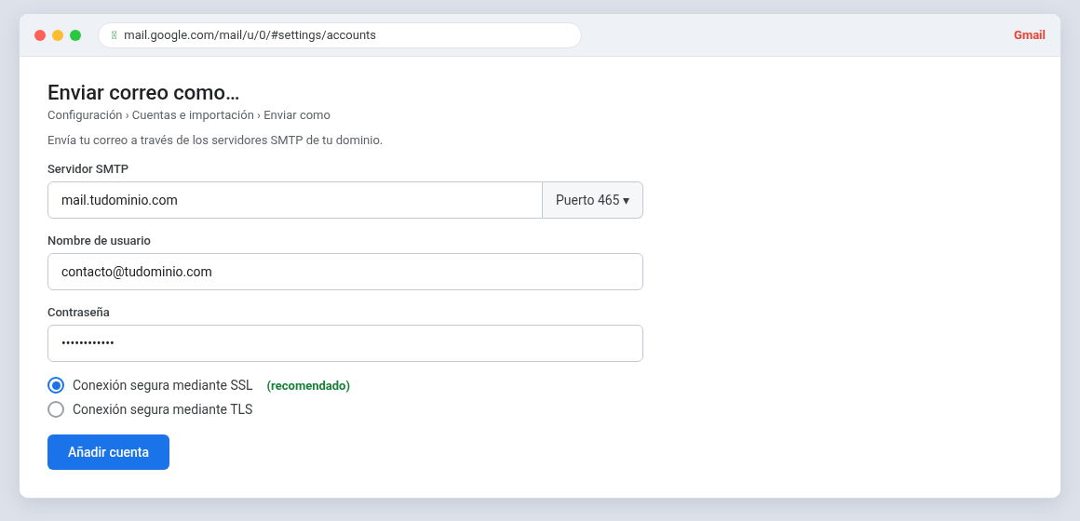Click the yellow minimize window dot
Image resolution: width=1080 pixels, height=521 pixels.
point(58,35)
